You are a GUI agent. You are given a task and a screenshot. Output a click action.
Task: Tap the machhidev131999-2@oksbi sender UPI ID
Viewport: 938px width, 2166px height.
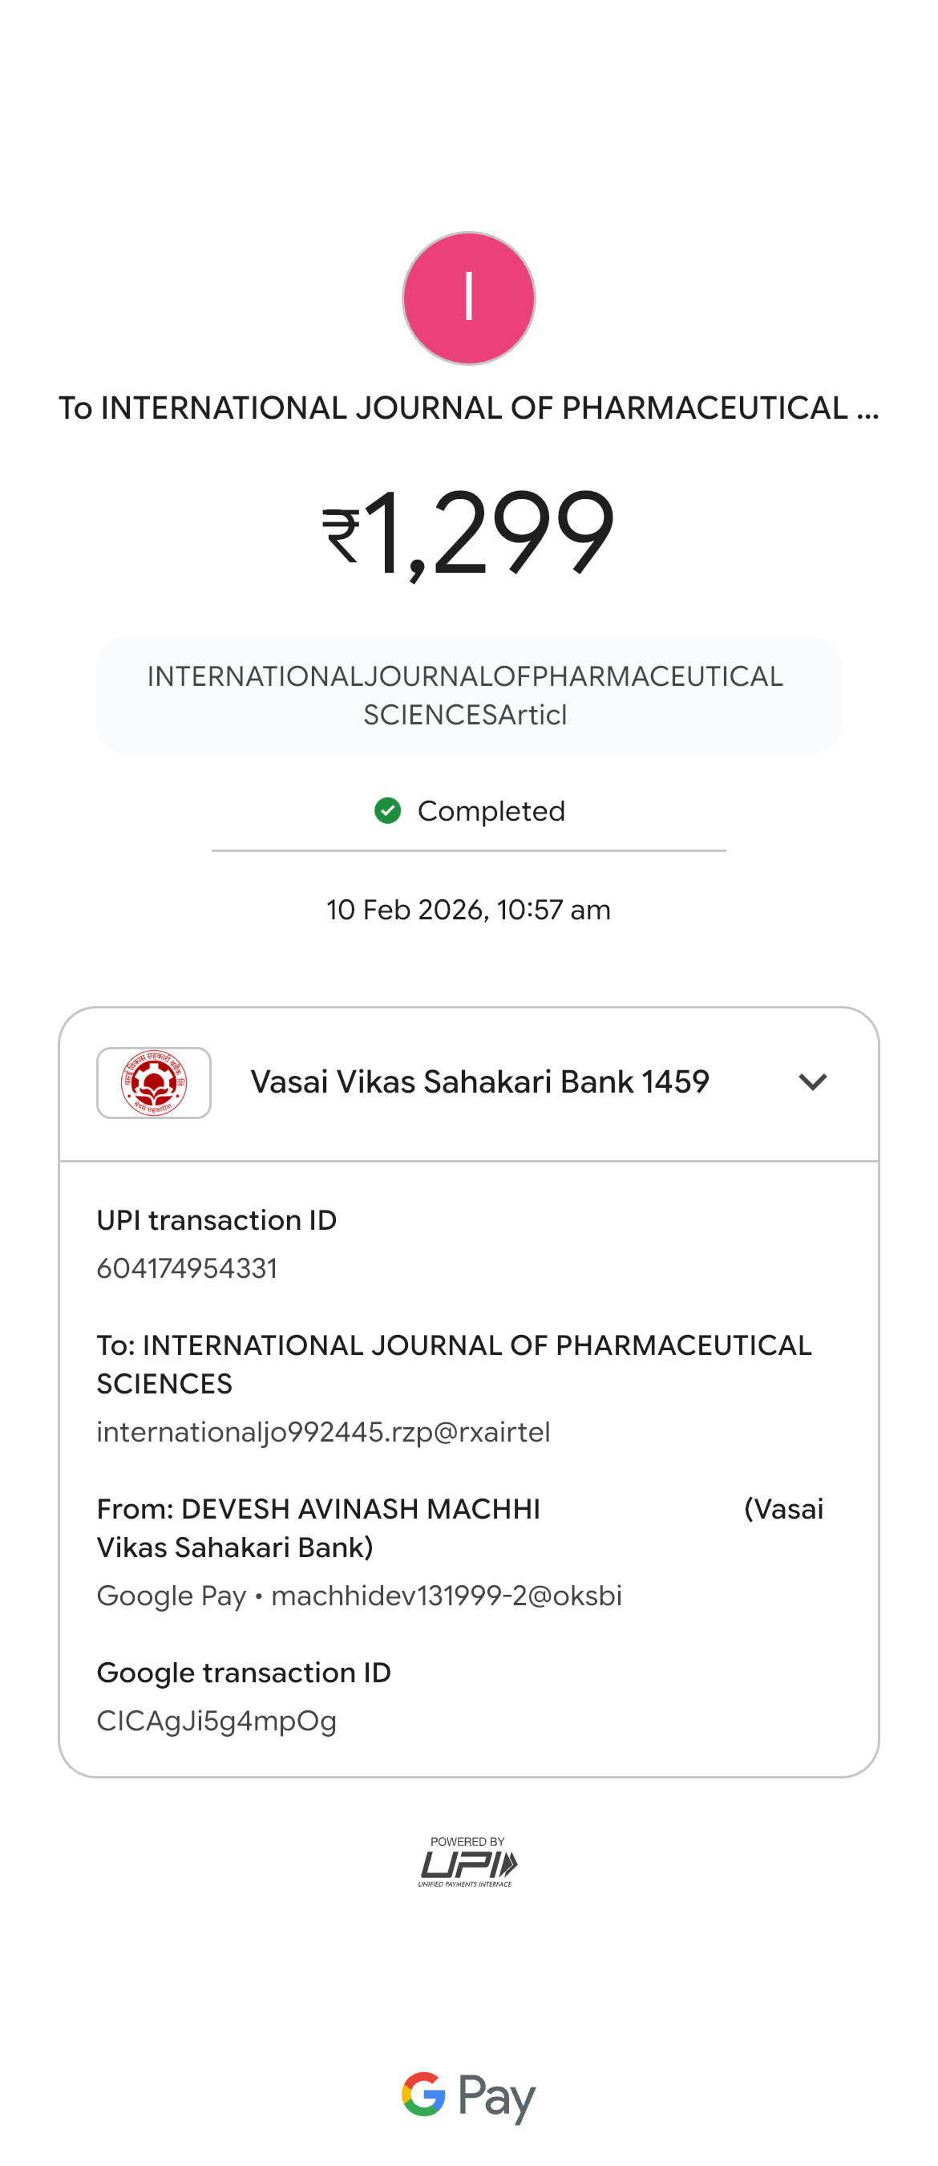click(446, 1595)
